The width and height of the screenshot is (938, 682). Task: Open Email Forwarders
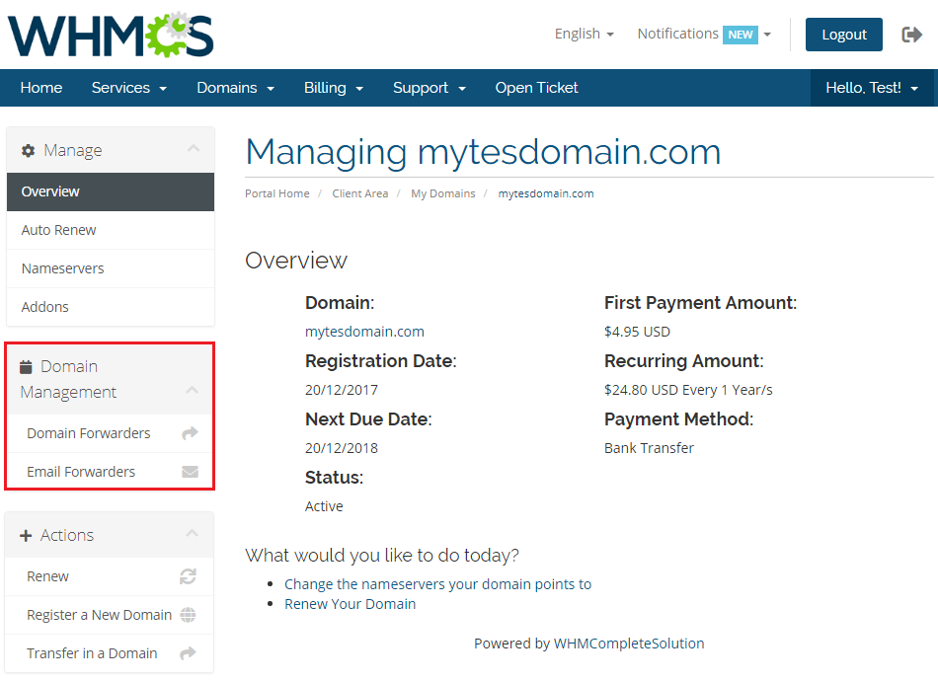[110, 472]
